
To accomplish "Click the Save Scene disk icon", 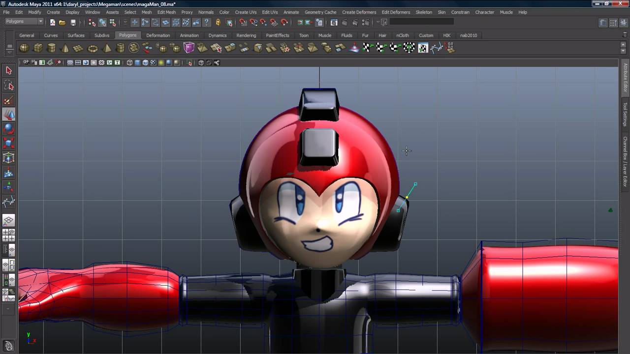I will click(x=73, y=22).
